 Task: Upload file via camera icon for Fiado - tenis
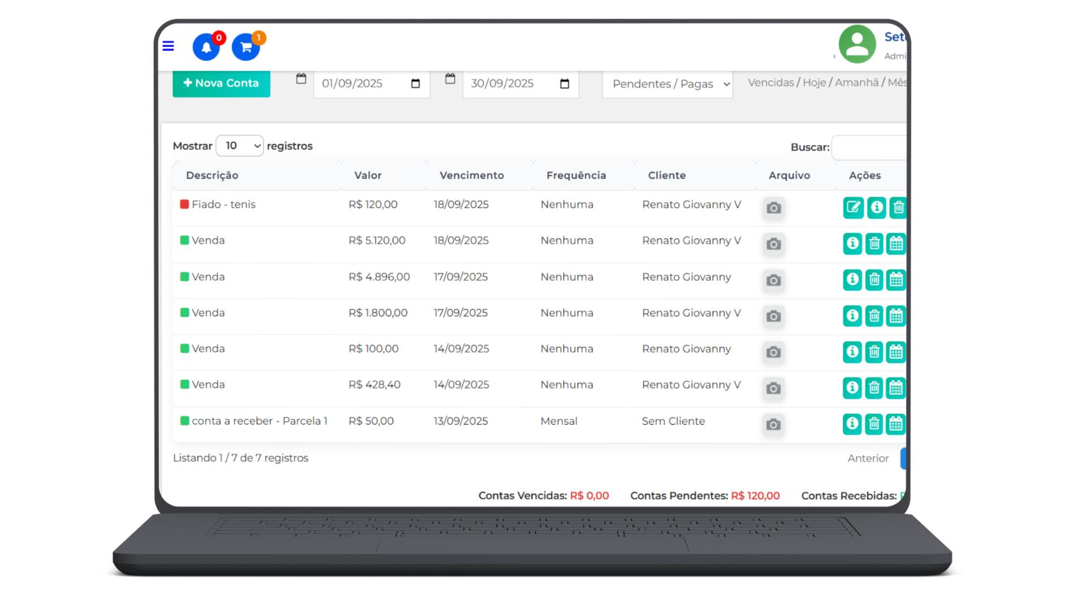click(774, 208)
